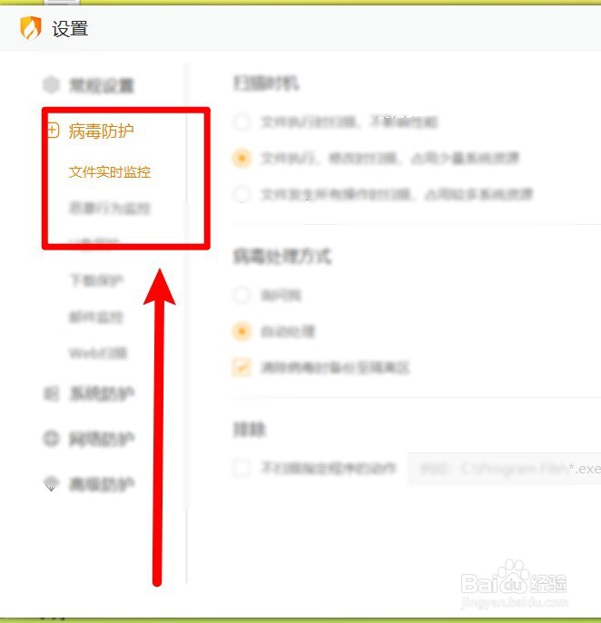Open the 文件实时监控 sub-item
This screenshot has width=601, height=623.
tap(109, 171)
